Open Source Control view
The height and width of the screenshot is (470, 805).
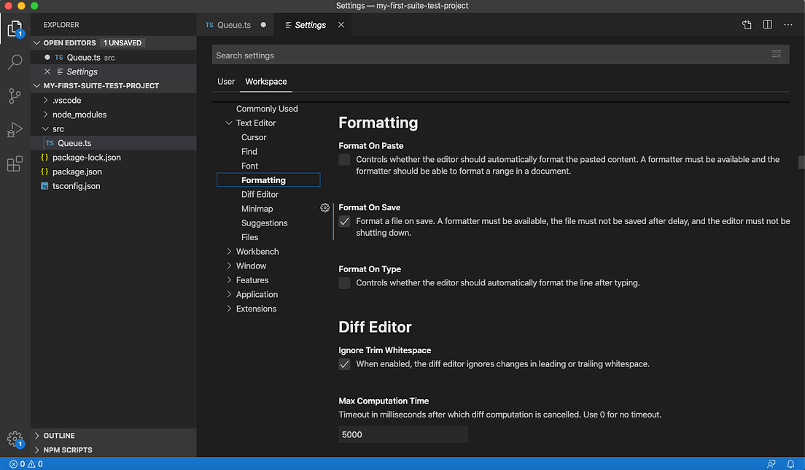15,96
